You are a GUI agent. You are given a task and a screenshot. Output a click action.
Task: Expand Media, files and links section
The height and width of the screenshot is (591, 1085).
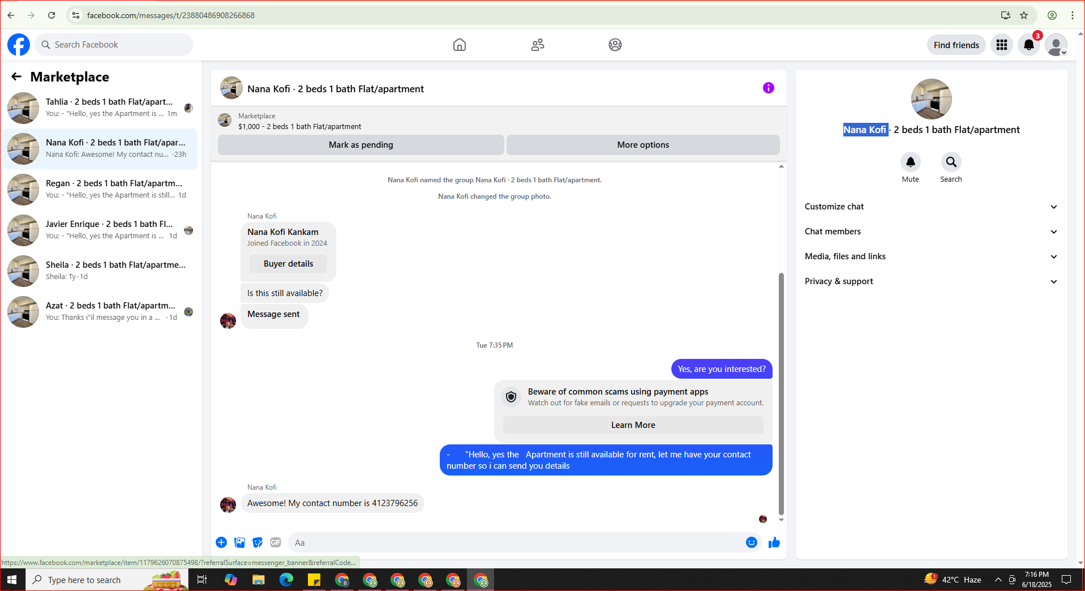click(x=931, y=256)
